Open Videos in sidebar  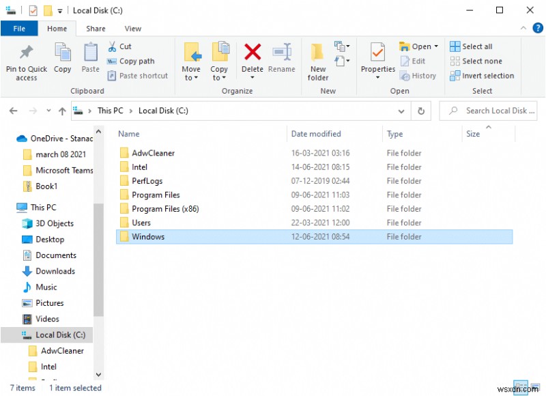(41, 319)
